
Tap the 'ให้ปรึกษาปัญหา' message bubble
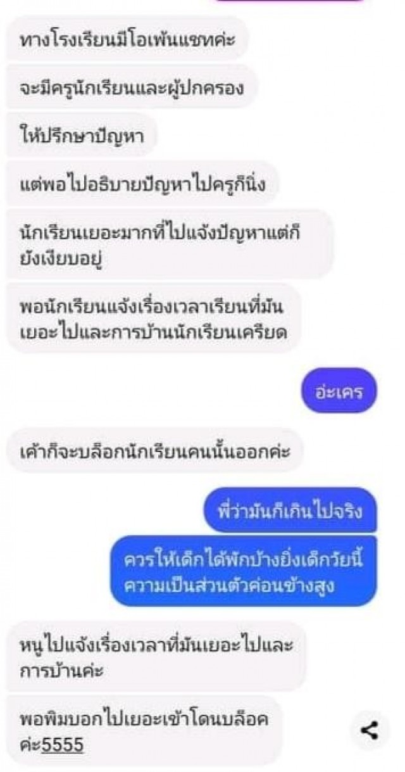[x=82, y=136]
